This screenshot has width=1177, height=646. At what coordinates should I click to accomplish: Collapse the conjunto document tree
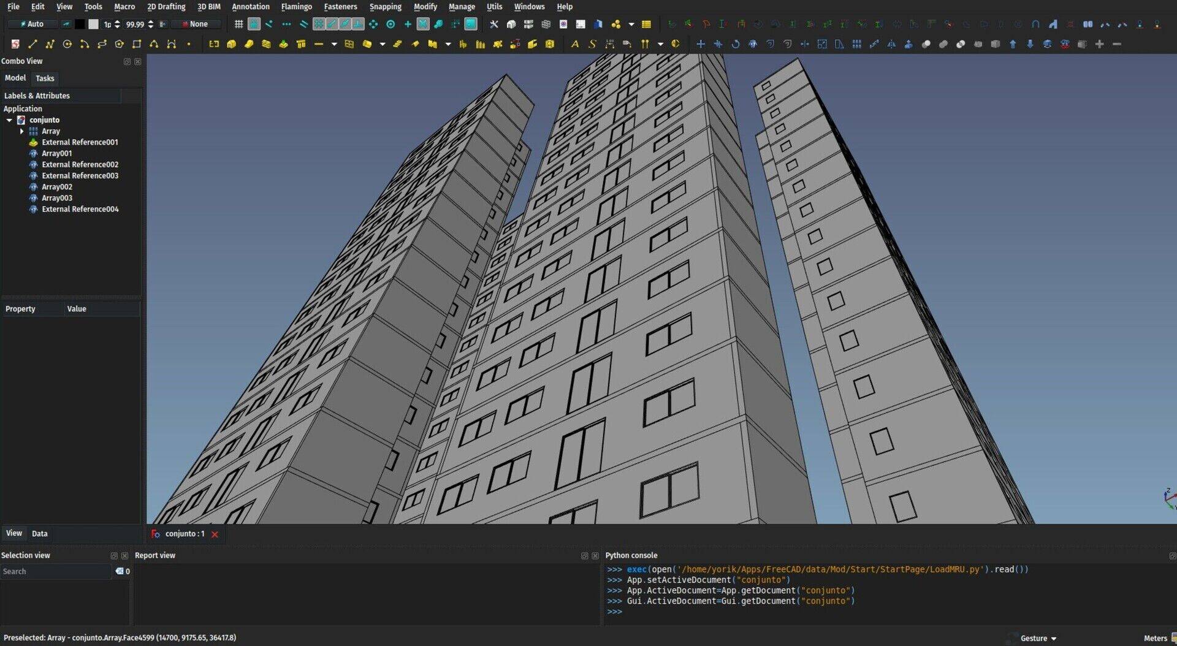click(9, 120)
